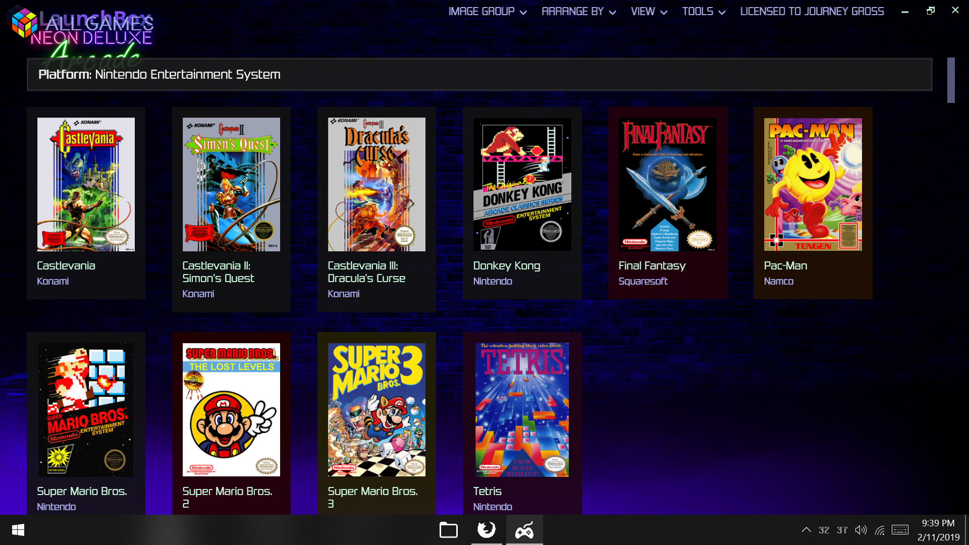The image size is (969, 545).
Task: Open the clock and date flyout
Action: point(939,530)
